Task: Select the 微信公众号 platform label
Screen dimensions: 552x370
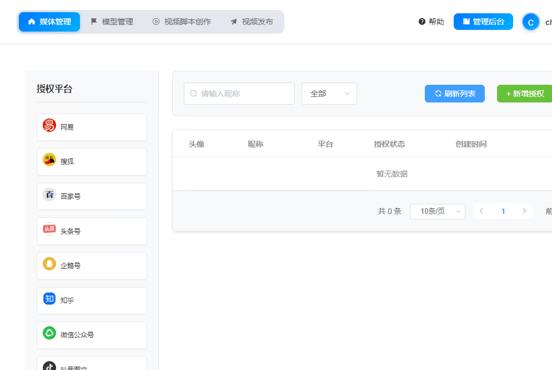Action: pyautogui.click(x=77, y=335)
